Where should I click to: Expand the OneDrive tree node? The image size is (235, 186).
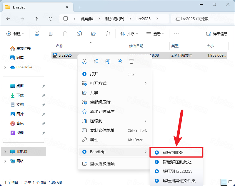pyautogui.click(x=5, y=67)
